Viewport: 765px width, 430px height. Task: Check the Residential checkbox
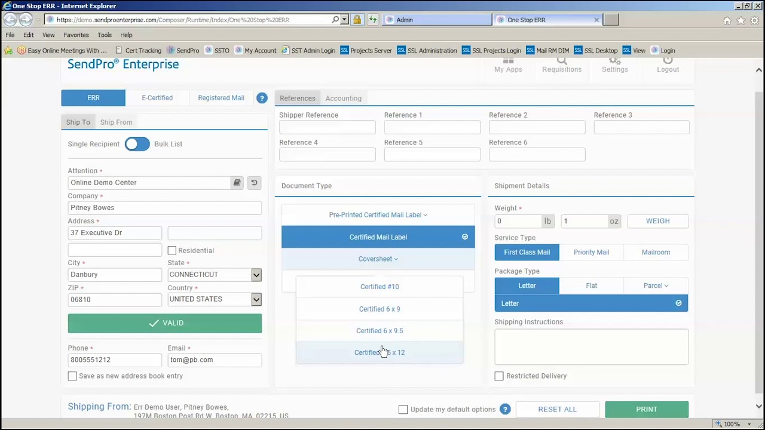[x=172, y=250]
